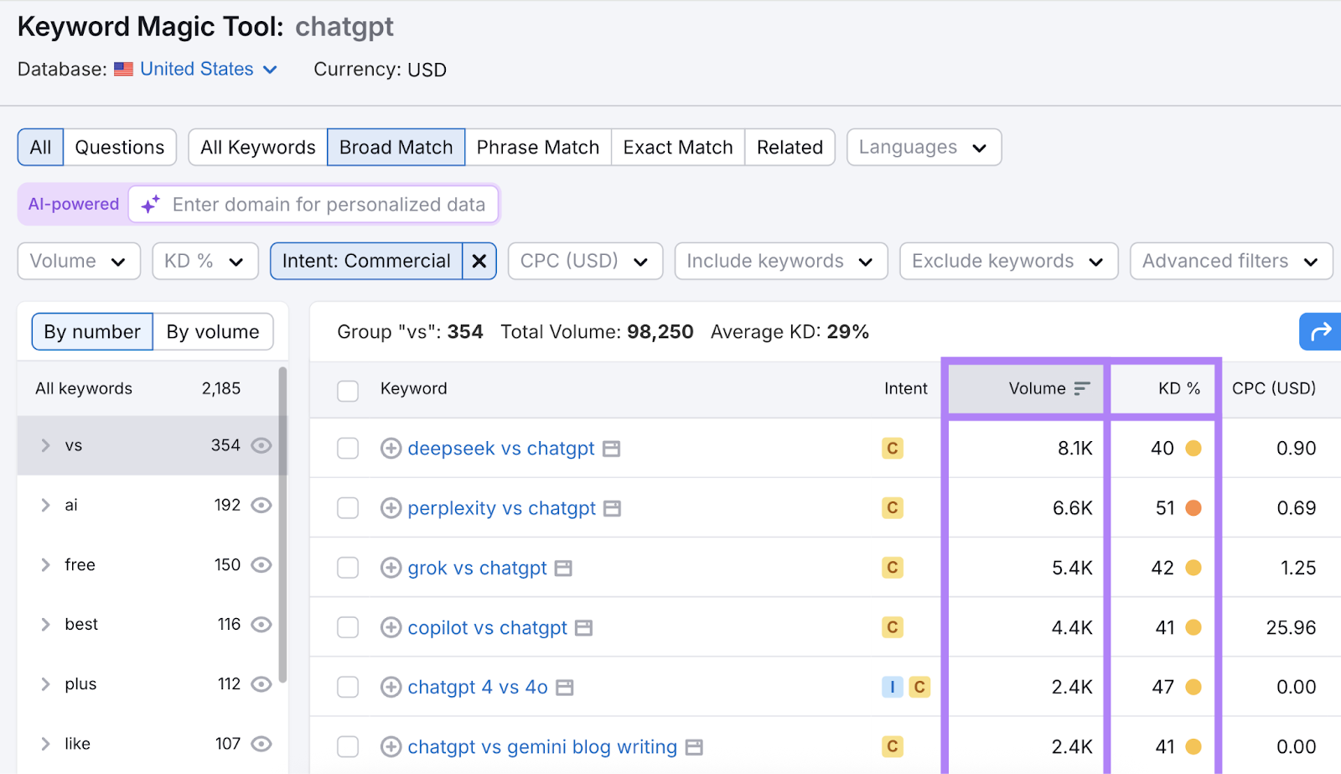Viewport: 1341px width, 774px height.
Task: Hide the 'vs' keyword group via eye icon
Action: (x=261, y=445)
